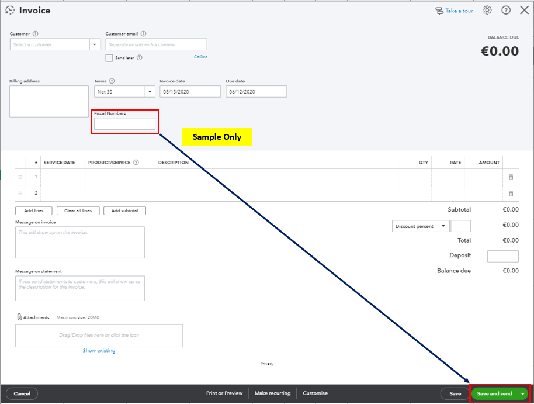Focus the Customer email input field
The height and width of the screenshot is (404, 534).
pos(156,44)
